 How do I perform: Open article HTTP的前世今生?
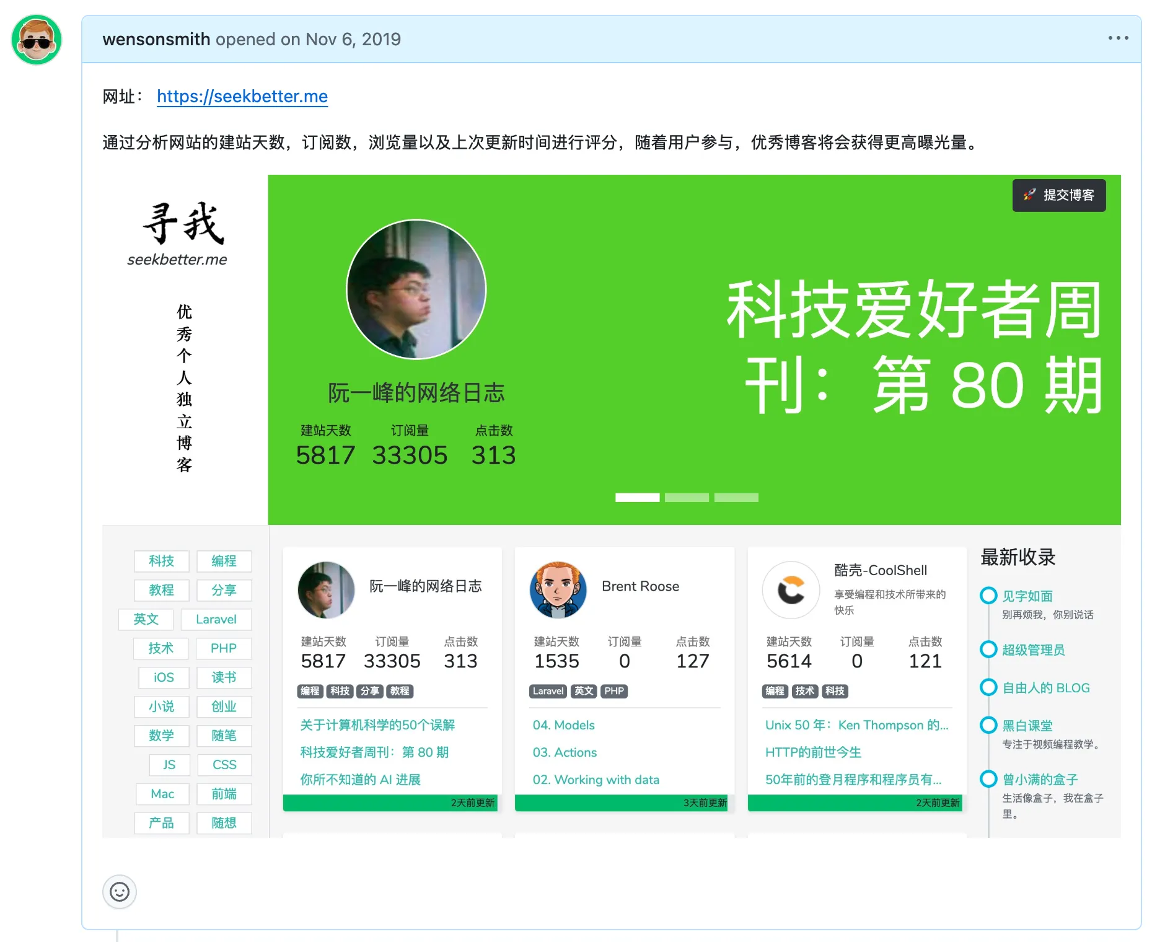[x=813, y=752]
